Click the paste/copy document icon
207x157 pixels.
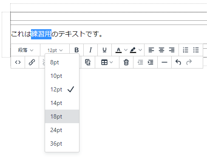88,62
